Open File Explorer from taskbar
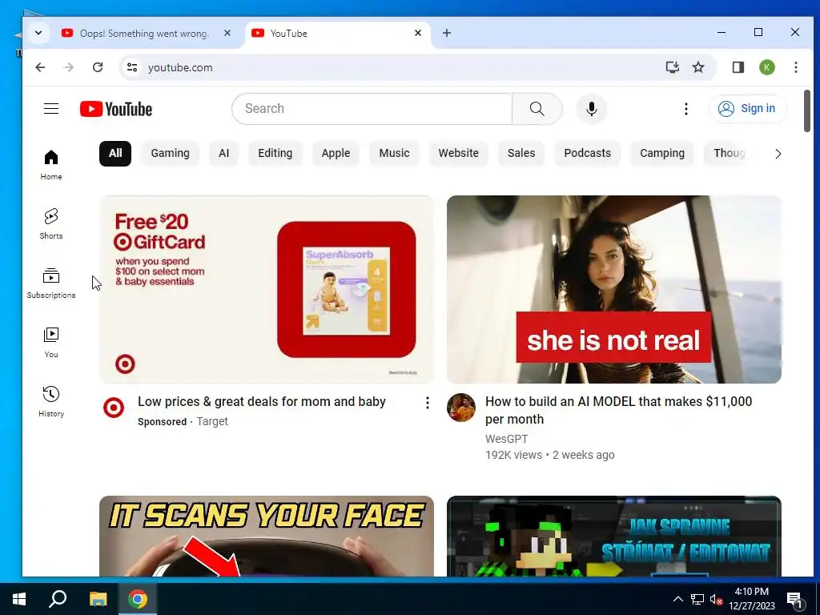Screen dimensions: 820x615 coord(98,599)
